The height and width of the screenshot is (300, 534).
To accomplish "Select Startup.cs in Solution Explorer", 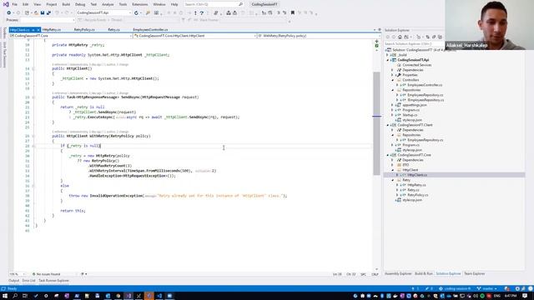I will (410, 115).
